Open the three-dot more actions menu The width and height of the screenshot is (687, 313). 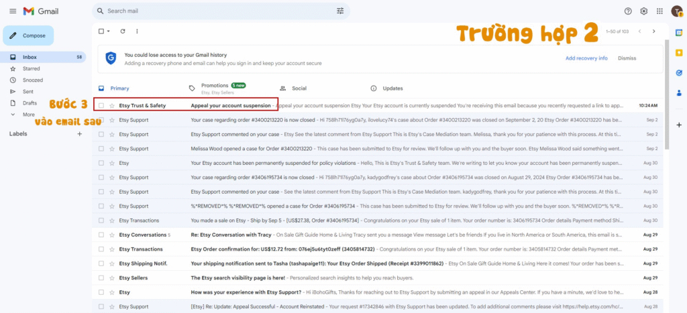[138, 32]
